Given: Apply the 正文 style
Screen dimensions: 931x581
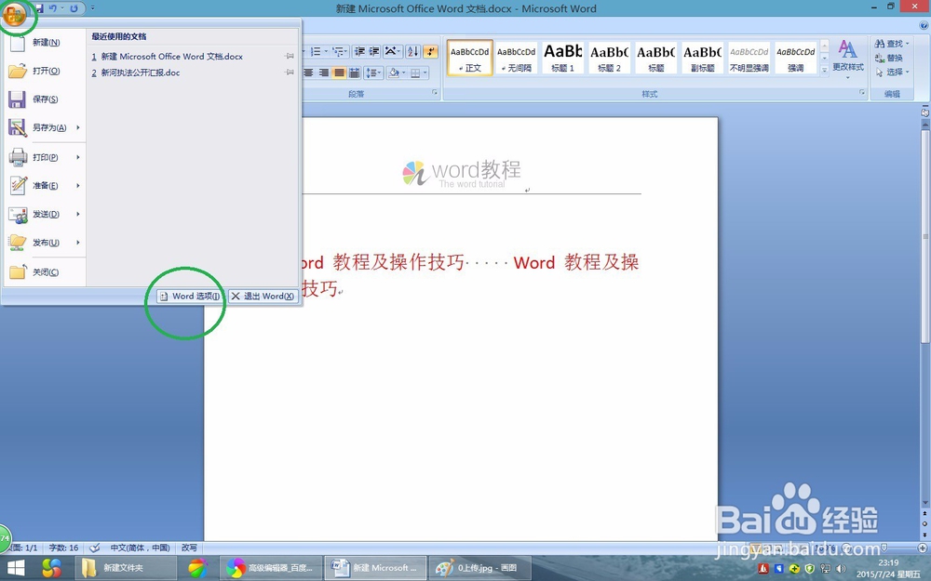Looking at the screenshot, I should (469, 58).
